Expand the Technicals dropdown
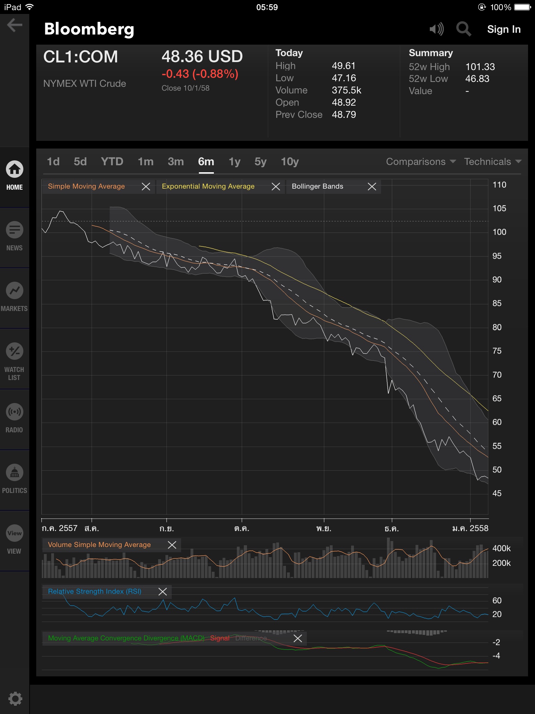This screenshot has width=535, height=714. coord(493,161)
